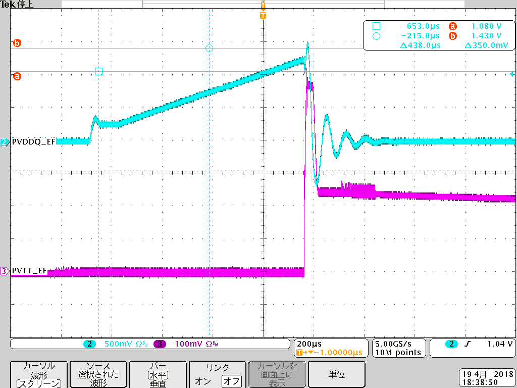Screen dimensions: 517x388
Task: Click the 単位 units button
Action: coord(337,374)
